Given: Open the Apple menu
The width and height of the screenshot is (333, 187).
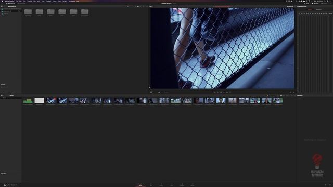Looking at the screenshot, I should pos(2,1).
